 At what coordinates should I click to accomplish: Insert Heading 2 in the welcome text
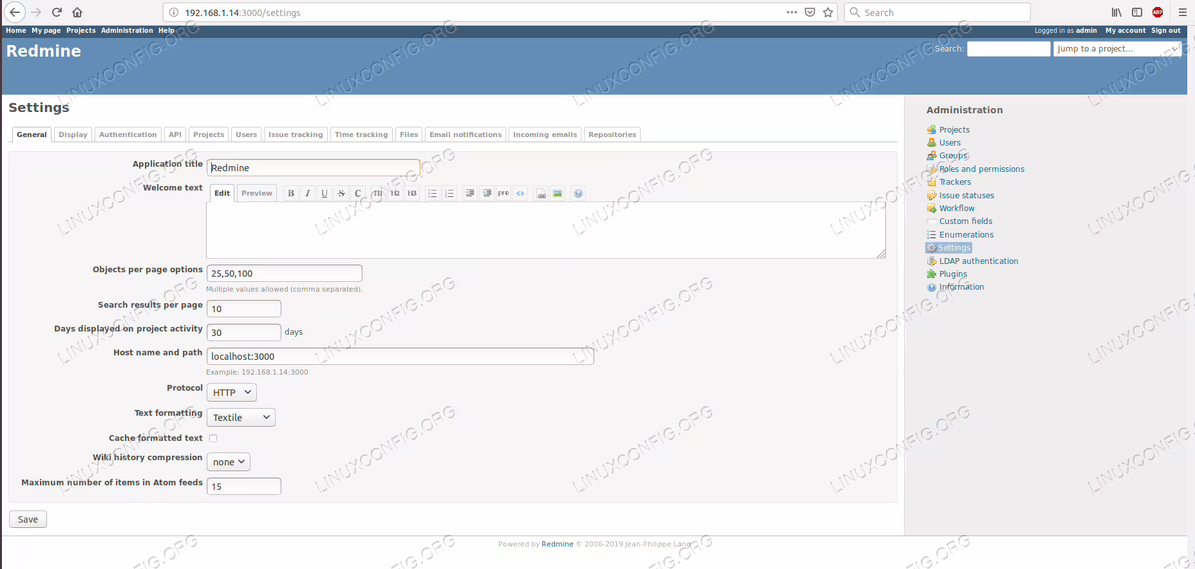[x=395, y=193]
